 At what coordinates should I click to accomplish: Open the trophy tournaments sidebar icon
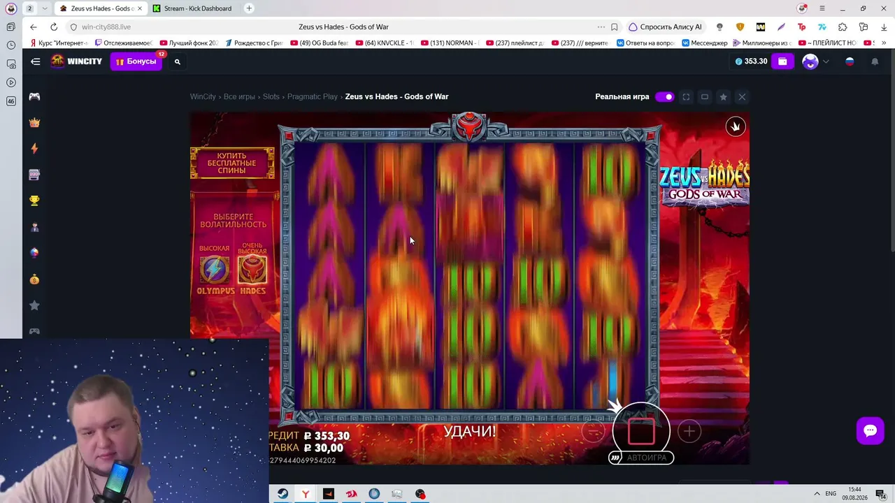(34, 201)
